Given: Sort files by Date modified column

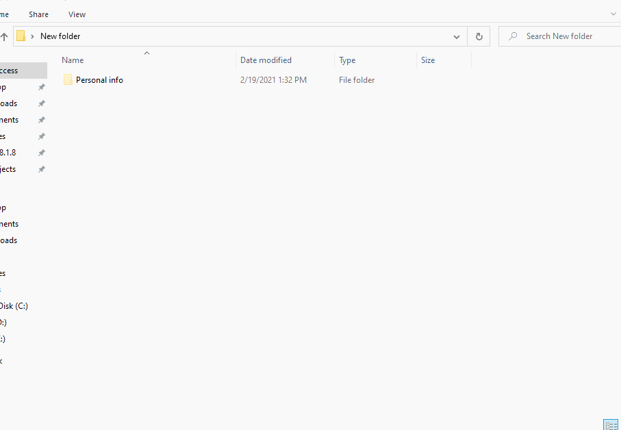Looking at the screenshot, I should 285,60.
